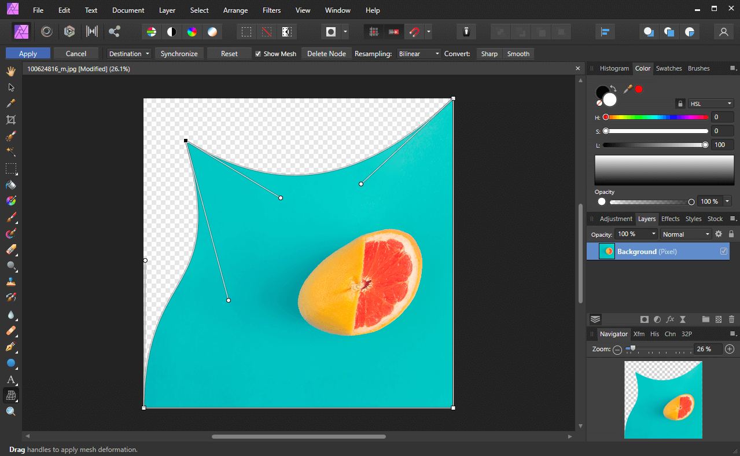Click the Zoom in plus button in Navigator
Image resolution: width=740 pixels, height=456 pixels.
(730, 349)
